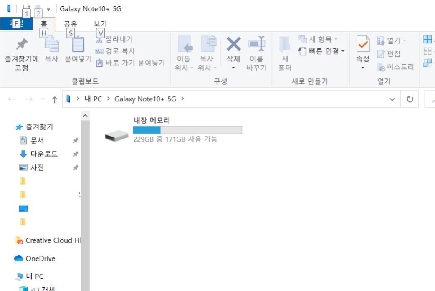The image size is (435, 291).
Task: Click 히스토리 (History) in ribbon
Action: click(x=396, y=67)
